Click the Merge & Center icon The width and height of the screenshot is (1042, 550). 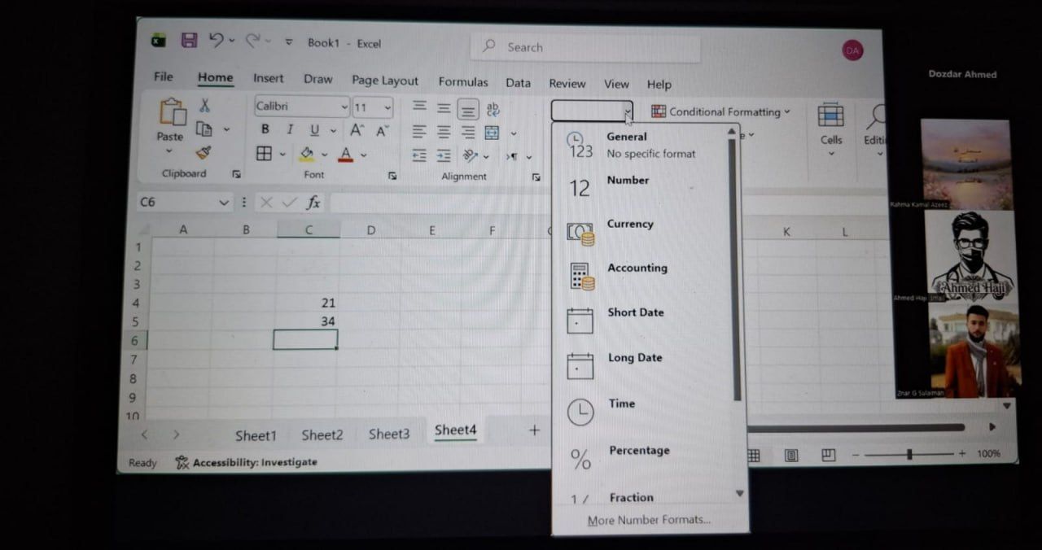pyautogui.click(x=493, y=133)
